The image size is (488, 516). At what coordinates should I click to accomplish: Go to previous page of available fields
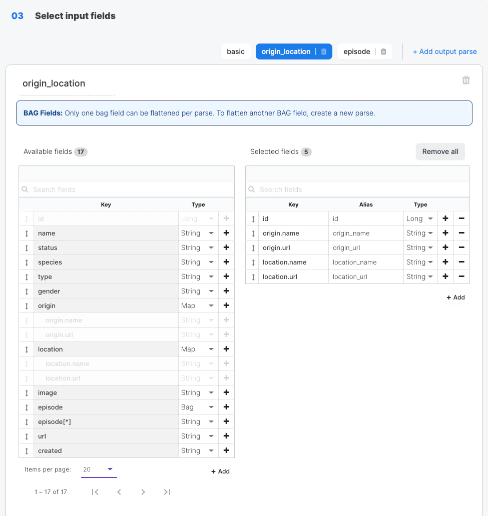point(119,491)
